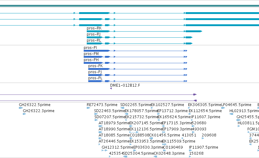The width and height of the screenshot is (259, 158).
Task: Select the pros-RK transcript label
Action: [94, 28]
